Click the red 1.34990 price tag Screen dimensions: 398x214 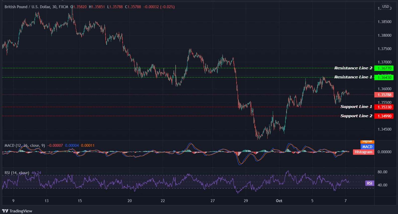pyautogui.click(x=384, y=116)
